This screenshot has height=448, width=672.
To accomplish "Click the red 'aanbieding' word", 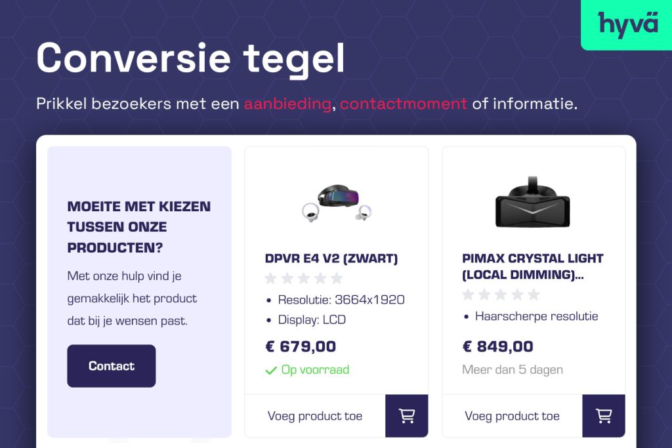I will click(287, 104).
